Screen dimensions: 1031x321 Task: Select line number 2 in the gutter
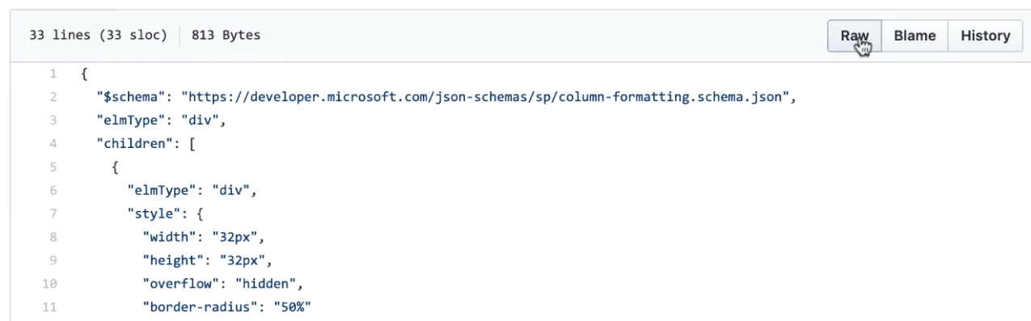tap(53, 98)
